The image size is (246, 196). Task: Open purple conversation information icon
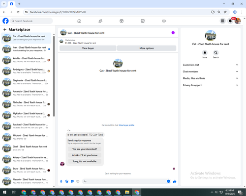coord(173,33)
